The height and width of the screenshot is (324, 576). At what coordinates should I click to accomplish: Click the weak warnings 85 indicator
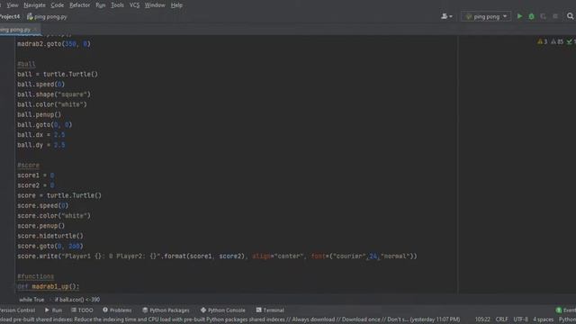point(557,42)
